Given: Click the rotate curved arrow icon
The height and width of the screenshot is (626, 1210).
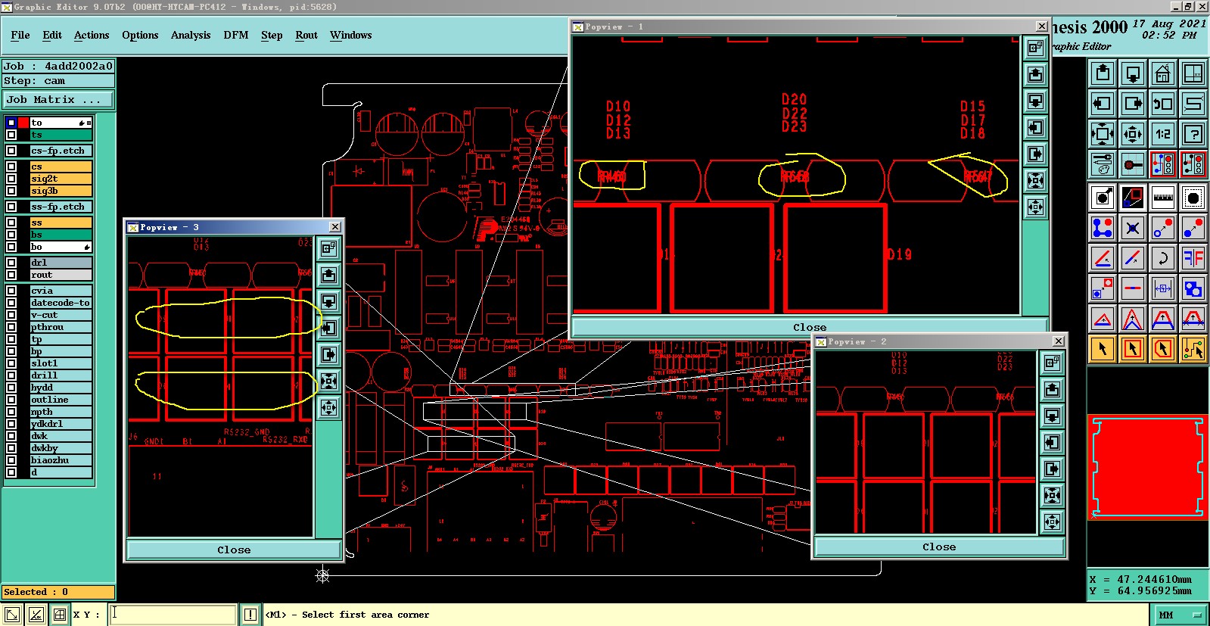Looking at the screenshot, I should tap(1163, 258).
